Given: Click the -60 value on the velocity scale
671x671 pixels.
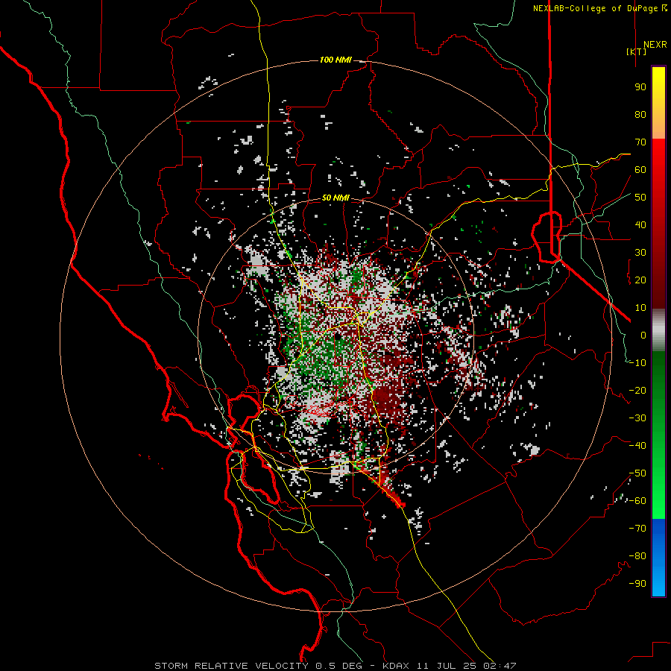Looking at the screenshot, I should 637,501.
